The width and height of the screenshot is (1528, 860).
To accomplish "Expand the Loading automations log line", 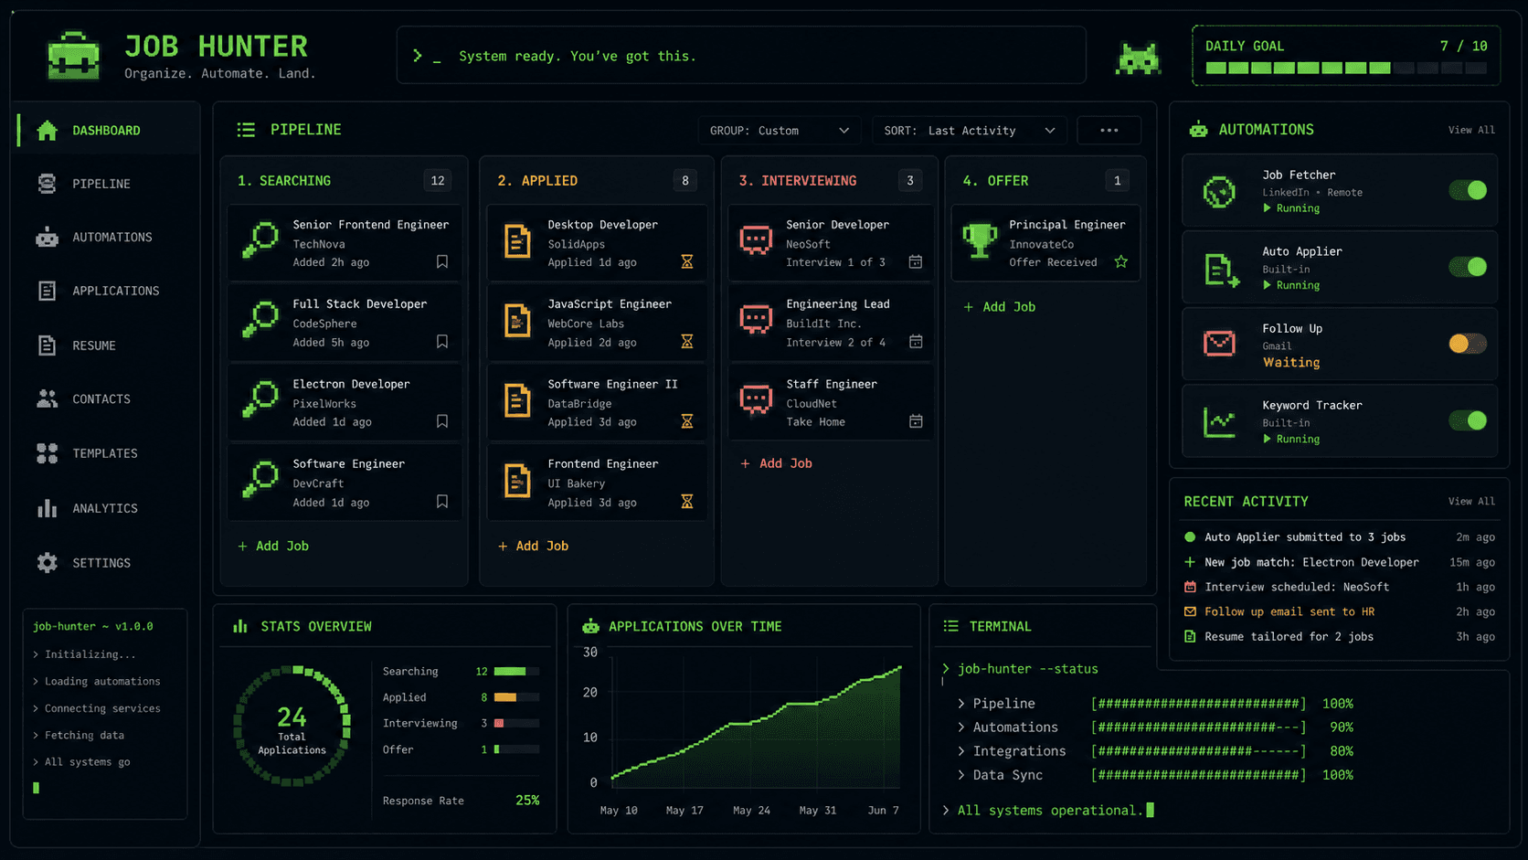I will [36, 682].
